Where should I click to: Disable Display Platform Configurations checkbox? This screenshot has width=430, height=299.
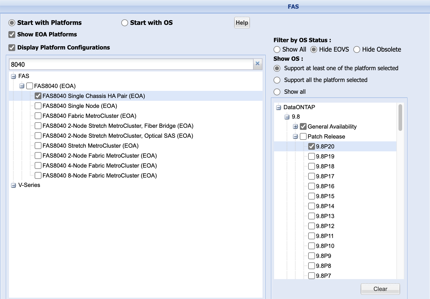[12, 48]
